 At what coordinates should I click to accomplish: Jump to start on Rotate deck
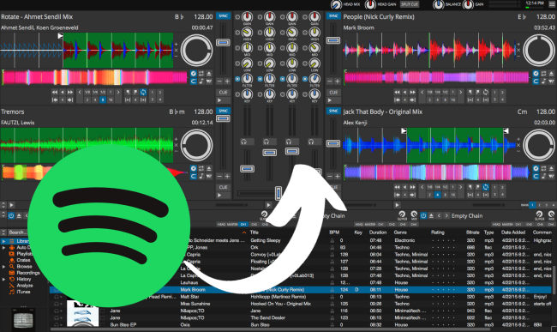tap(55, 100)
